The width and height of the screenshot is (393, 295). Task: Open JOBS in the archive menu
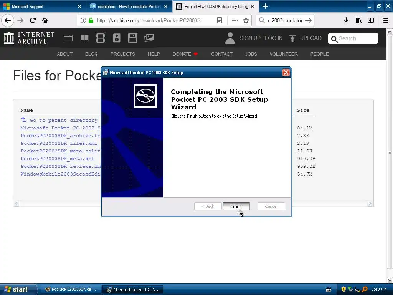(x=251, y=54)
